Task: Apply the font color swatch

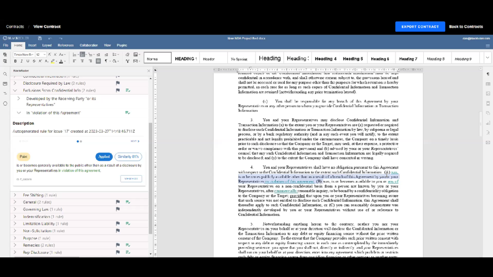Action: (61, 61)
